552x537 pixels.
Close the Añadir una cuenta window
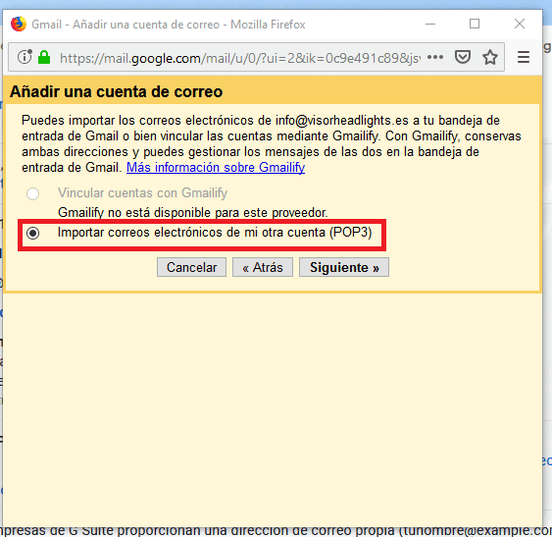(520, 24)
